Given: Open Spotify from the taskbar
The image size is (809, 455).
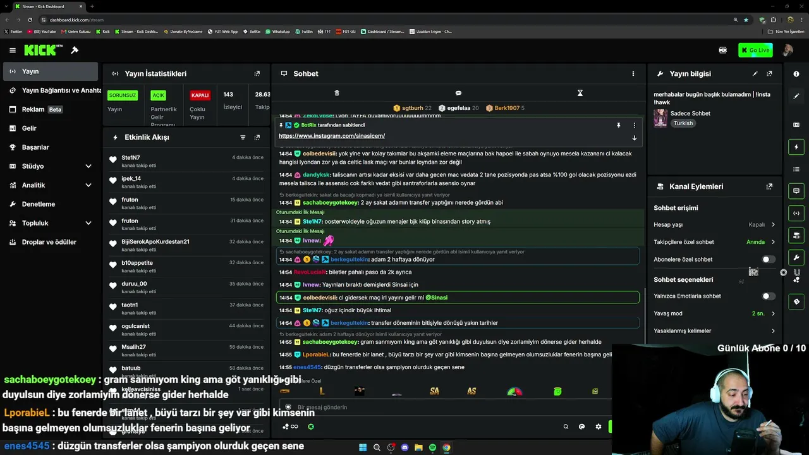Looking at the screenshot, I should click(432, 447).
